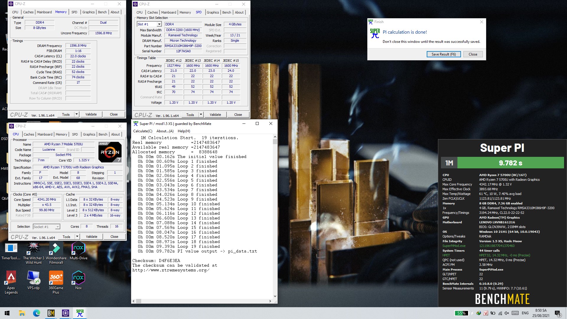Select Mainboard tab in SPD CPU-Z window
The height and width of the screenshot is (319, 567).
click(169, 12)
